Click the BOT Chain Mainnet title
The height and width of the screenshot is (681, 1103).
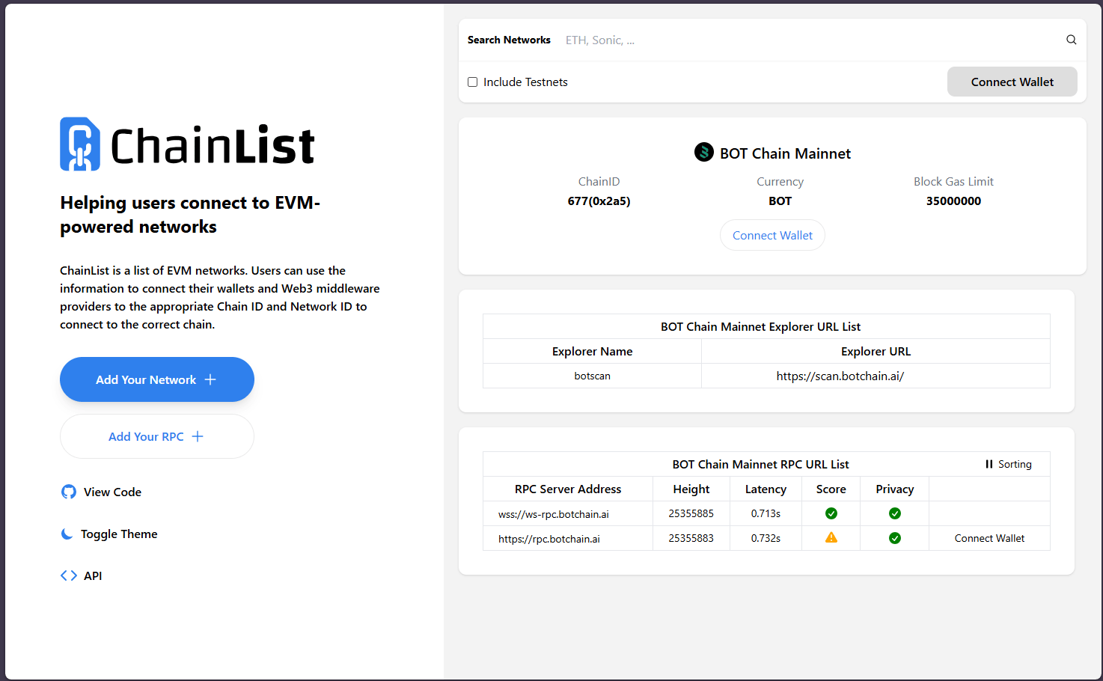[785, 153]
